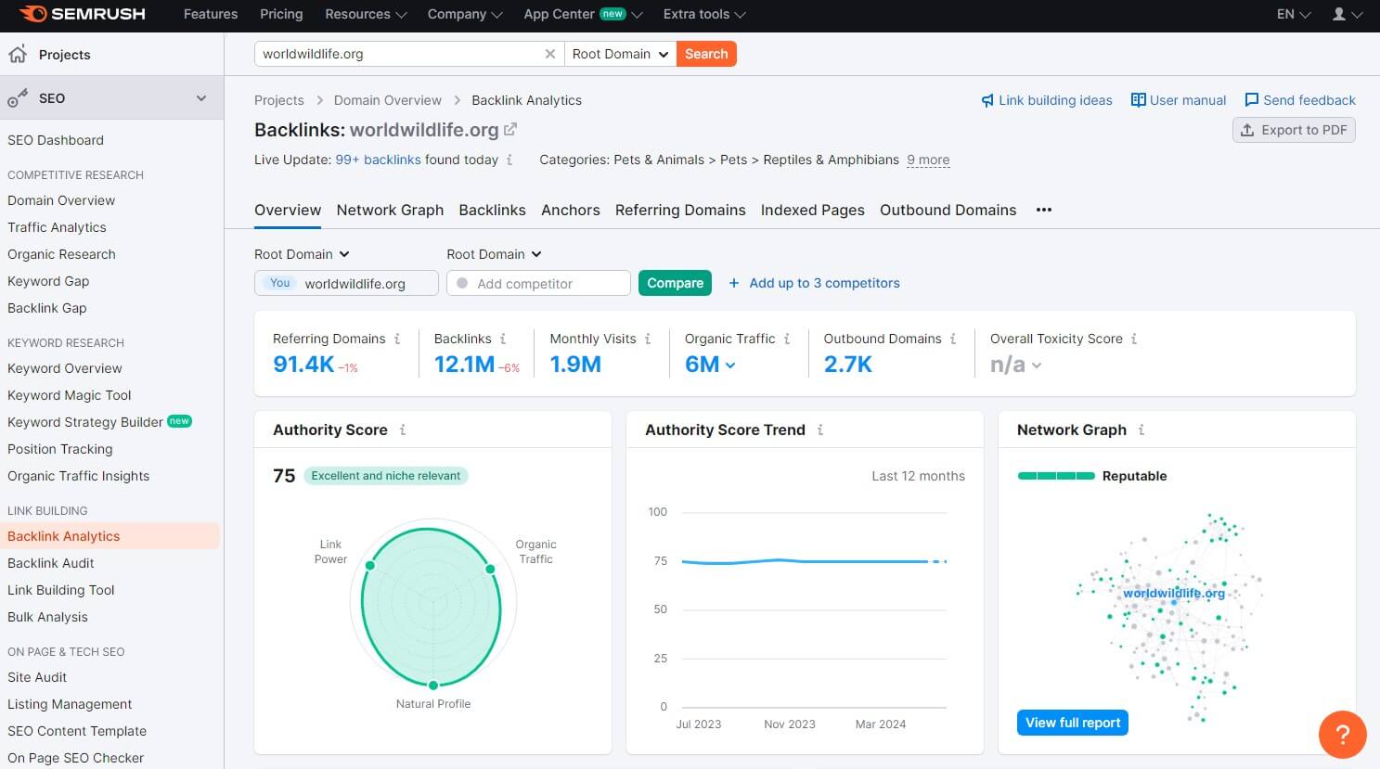Switch to the Network Graph tab
Screen dimensions: 1380x769
tap(390, 210)
